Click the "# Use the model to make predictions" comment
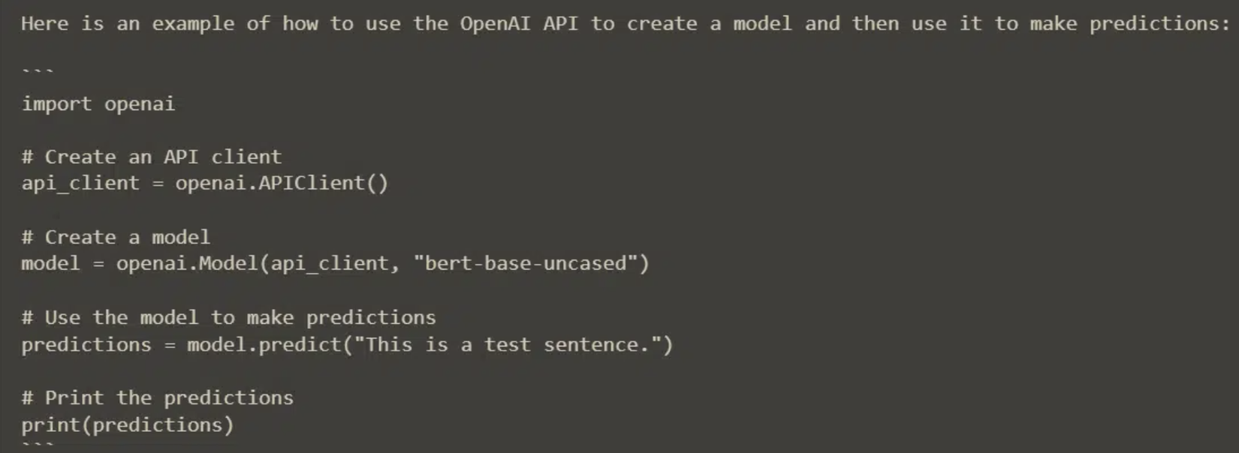The height and width of the screenshot is (453, 1239). (228, 317)
